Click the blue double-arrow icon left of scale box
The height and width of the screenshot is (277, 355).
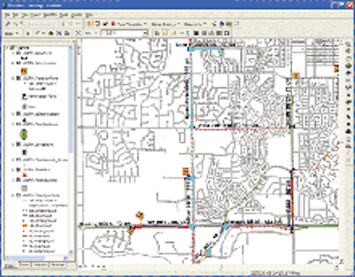point(88,33)
